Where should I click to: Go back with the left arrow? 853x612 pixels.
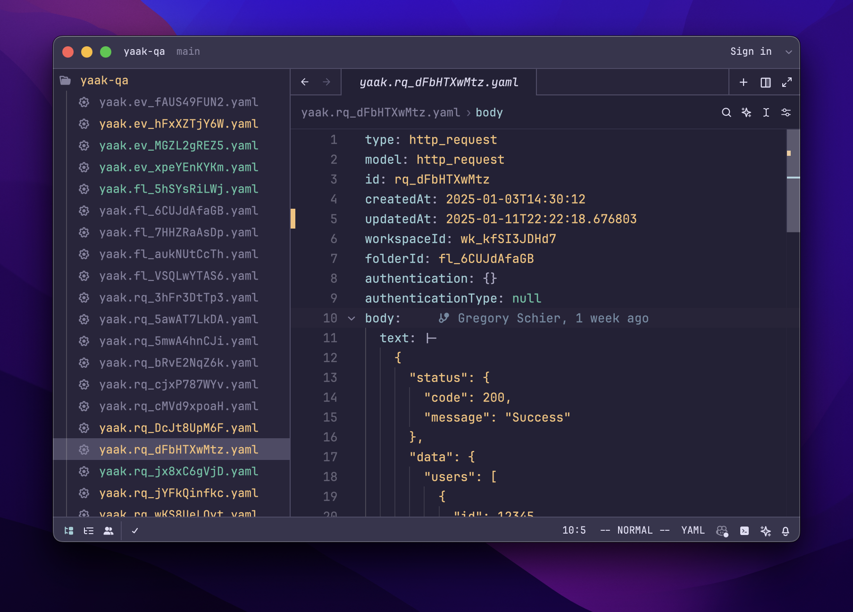305,82
